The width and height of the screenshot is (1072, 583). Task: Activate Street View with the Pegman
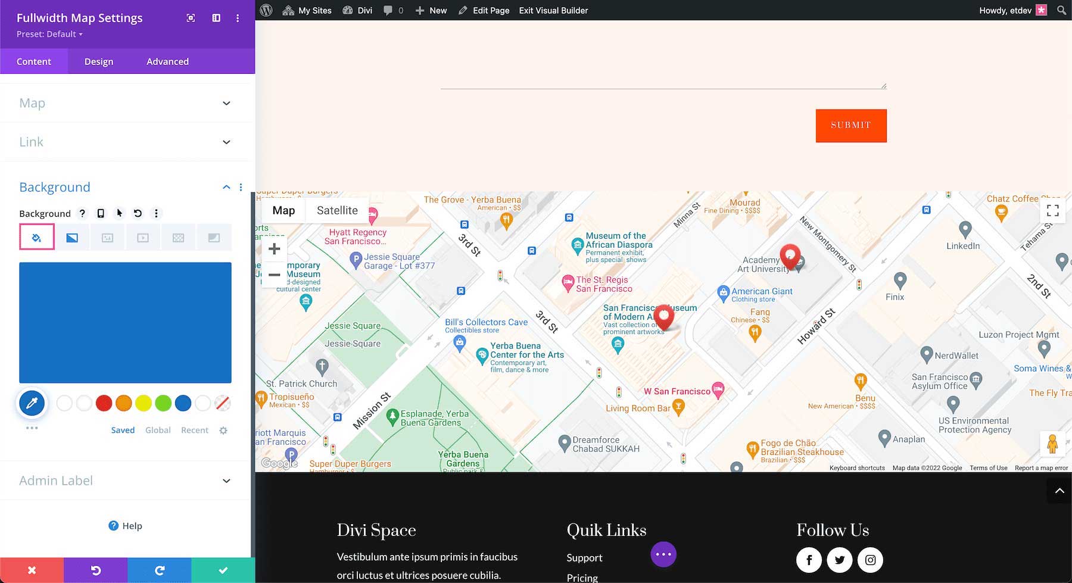(x=1053, y=443)
